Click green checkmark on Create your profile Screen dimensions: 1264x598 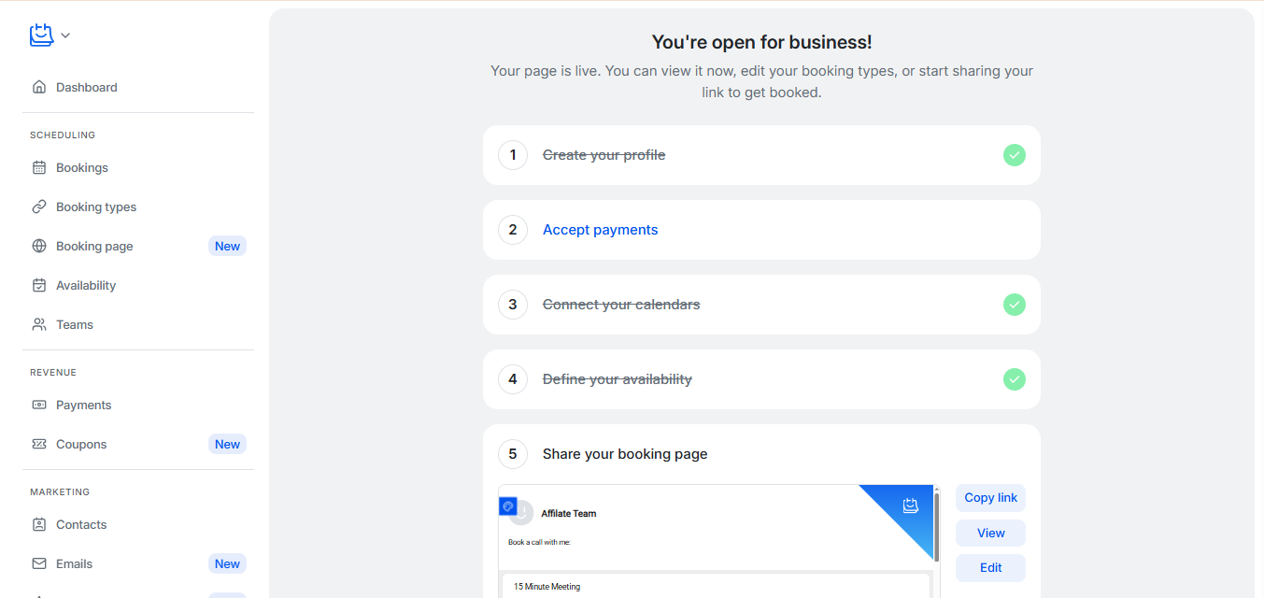point(1014,155)
